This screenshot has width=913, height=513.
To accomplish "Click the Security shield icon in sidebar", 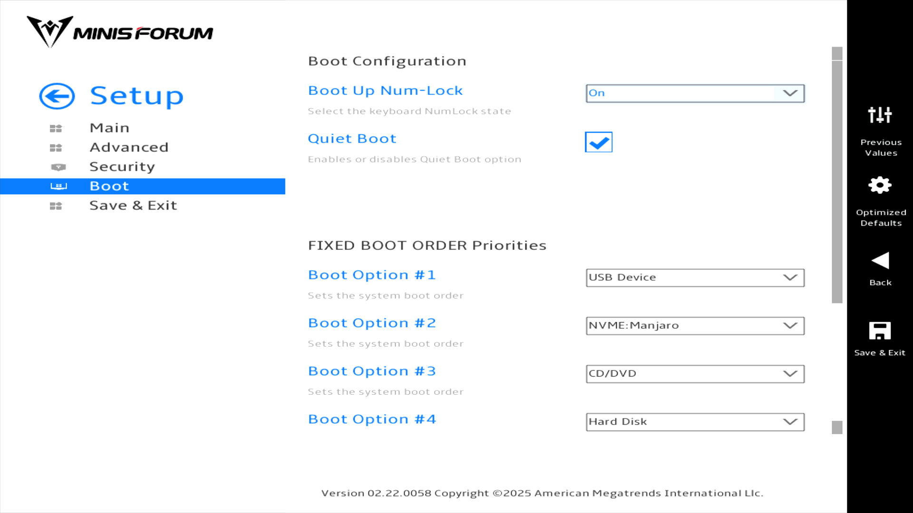I will 58,167.
